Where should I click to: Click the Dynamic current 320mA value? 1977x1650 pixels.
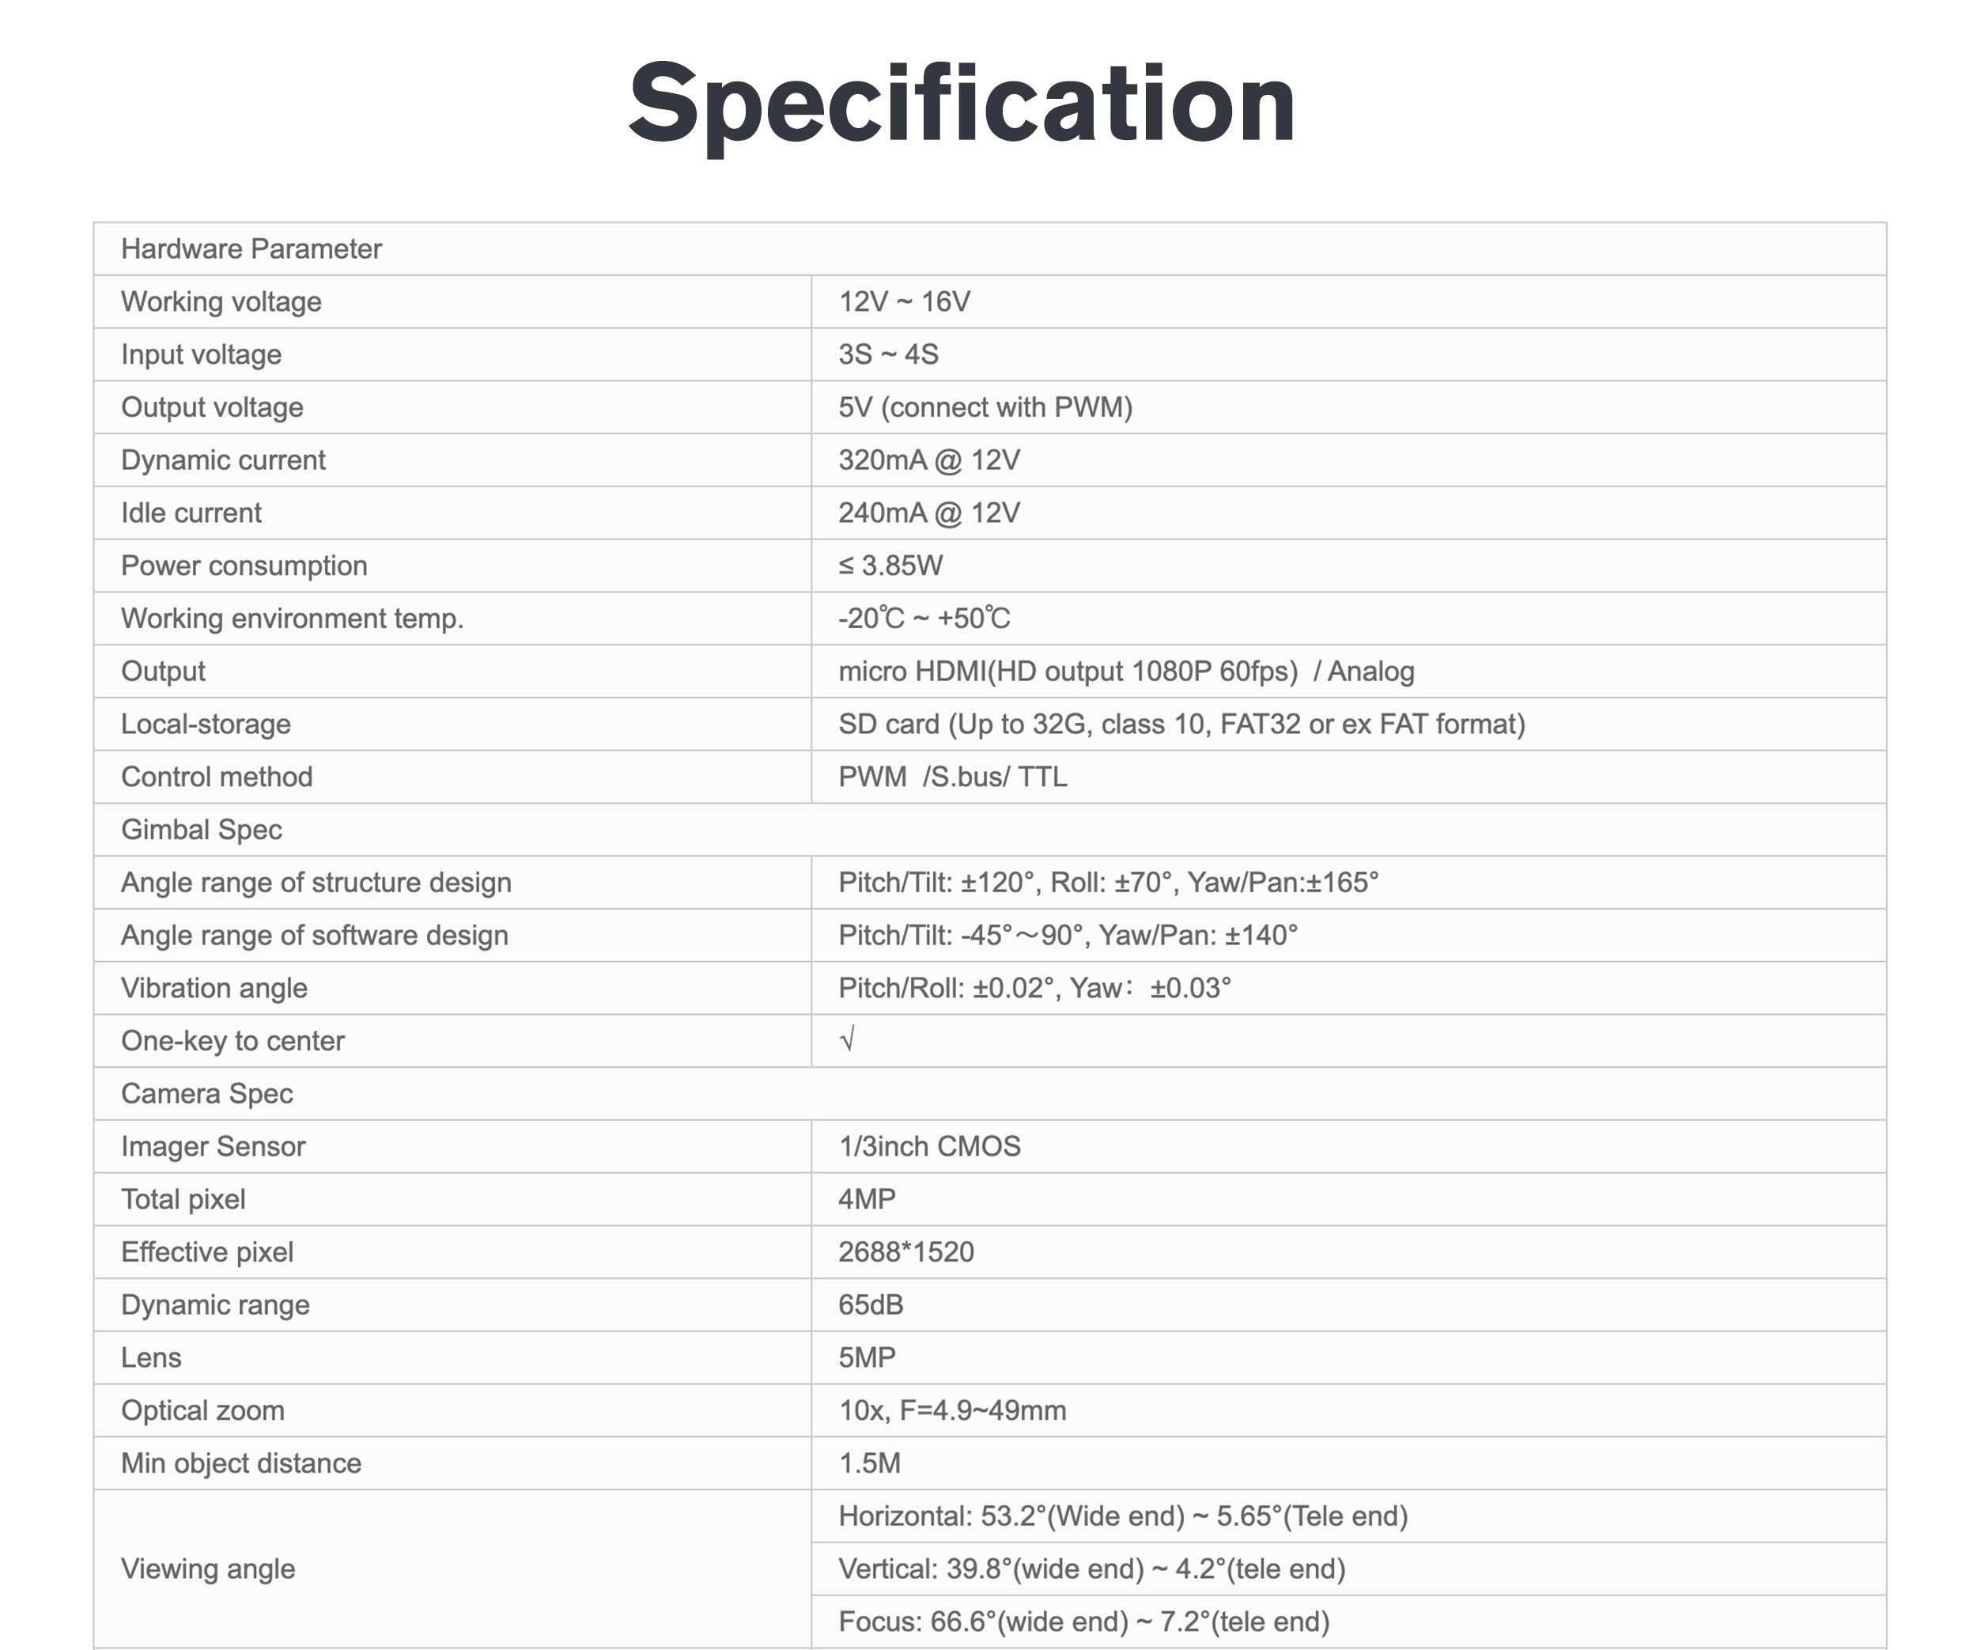click(x=929, y=460)
